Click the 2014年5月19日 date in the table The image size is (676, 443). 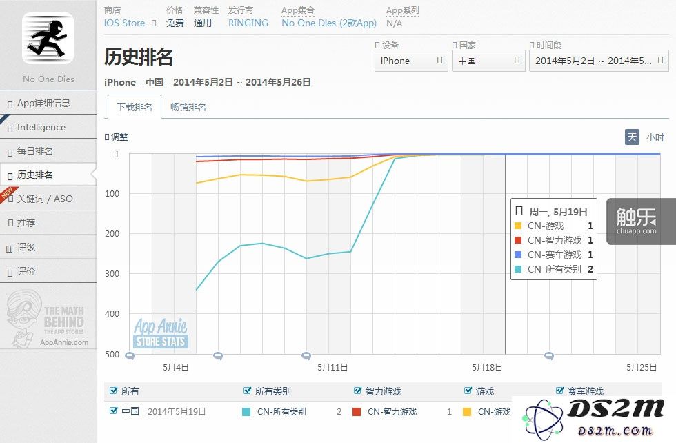[177, 412]
